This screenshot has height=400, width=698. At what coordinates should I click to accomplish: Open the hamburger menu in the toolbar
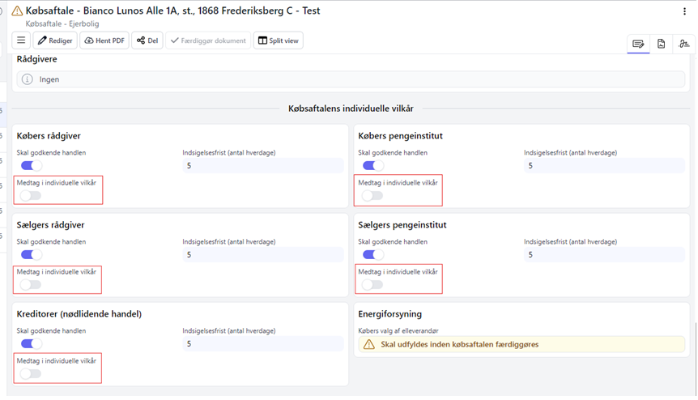coord(21,40)
